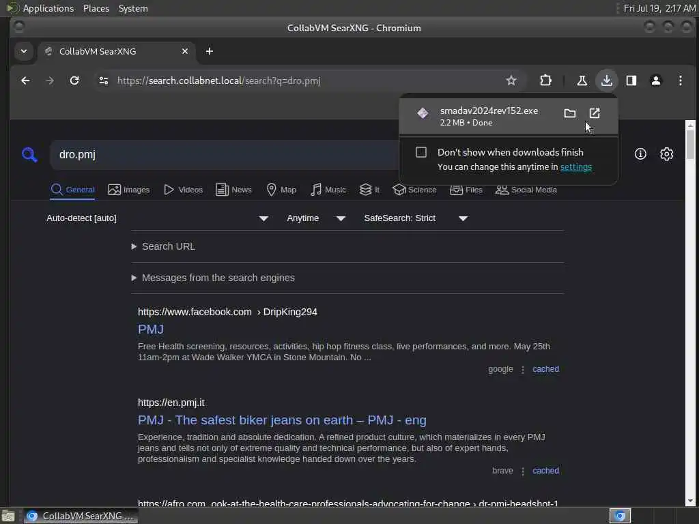Click the MATE logo icon in top panel
Image resolution: width=699 pixels, height=524 pixels.
(12, 8)
